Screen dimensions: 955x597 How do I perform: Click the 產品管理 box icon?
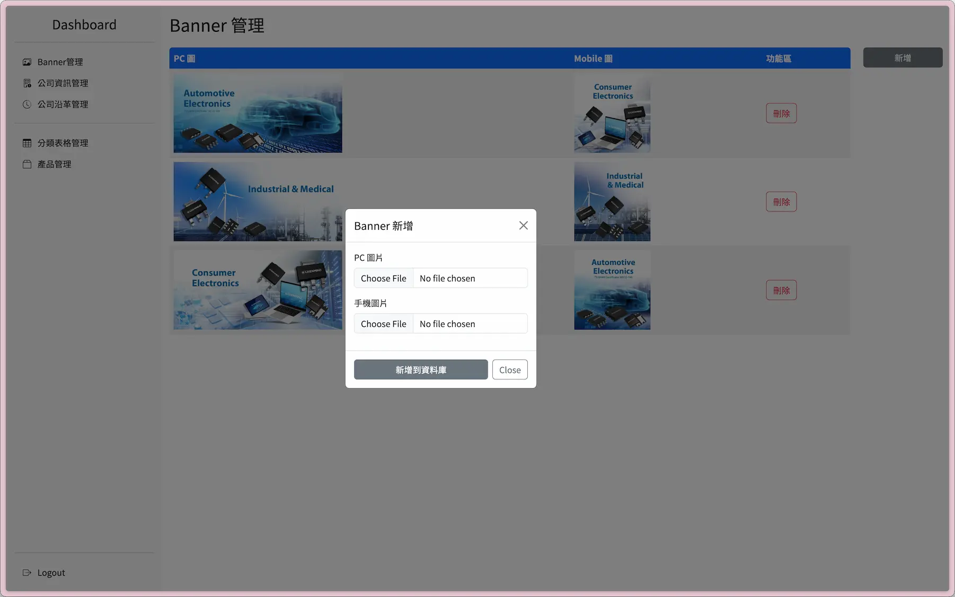pos(27,164)
